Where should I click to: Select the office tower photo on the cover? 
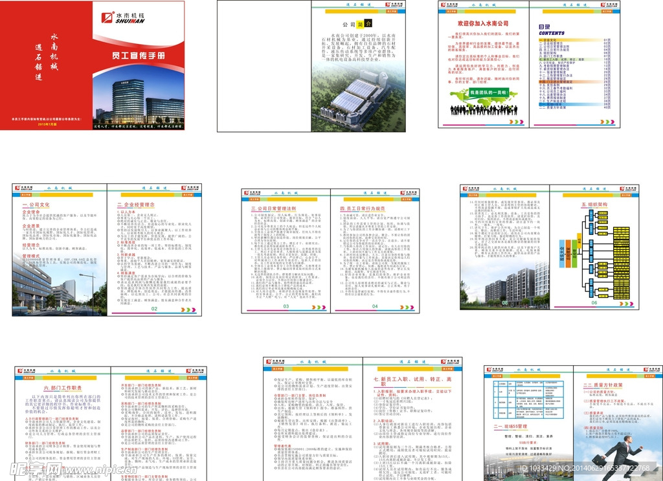point(139,97)
